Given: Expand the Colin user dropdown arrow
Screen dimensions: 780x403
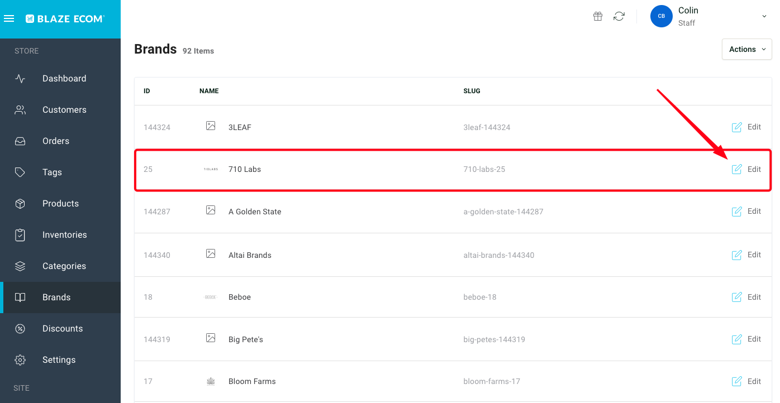Looking at the screenshot, I should 764,17.
